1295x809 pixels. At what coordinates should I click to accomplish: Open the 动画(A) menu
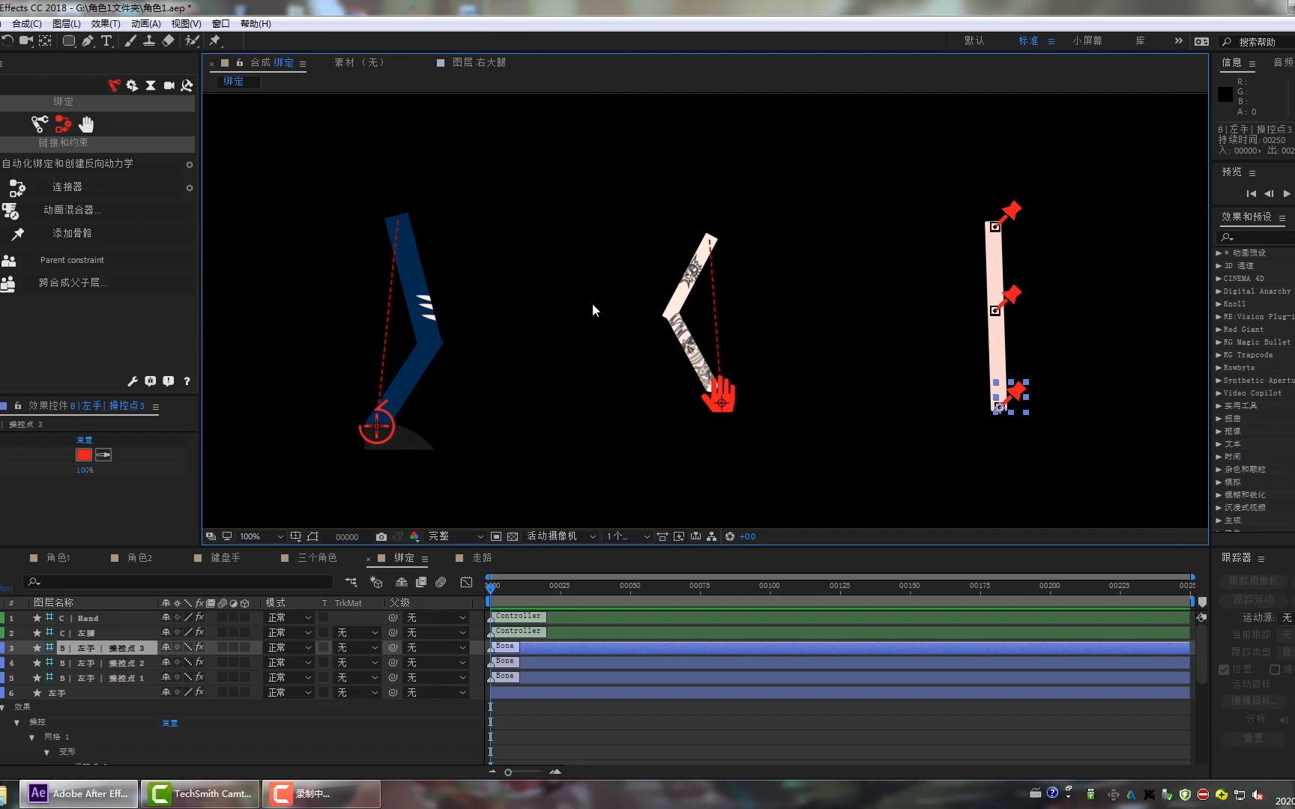(145, 24)
